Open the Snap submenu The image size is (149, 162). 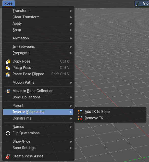38,30
